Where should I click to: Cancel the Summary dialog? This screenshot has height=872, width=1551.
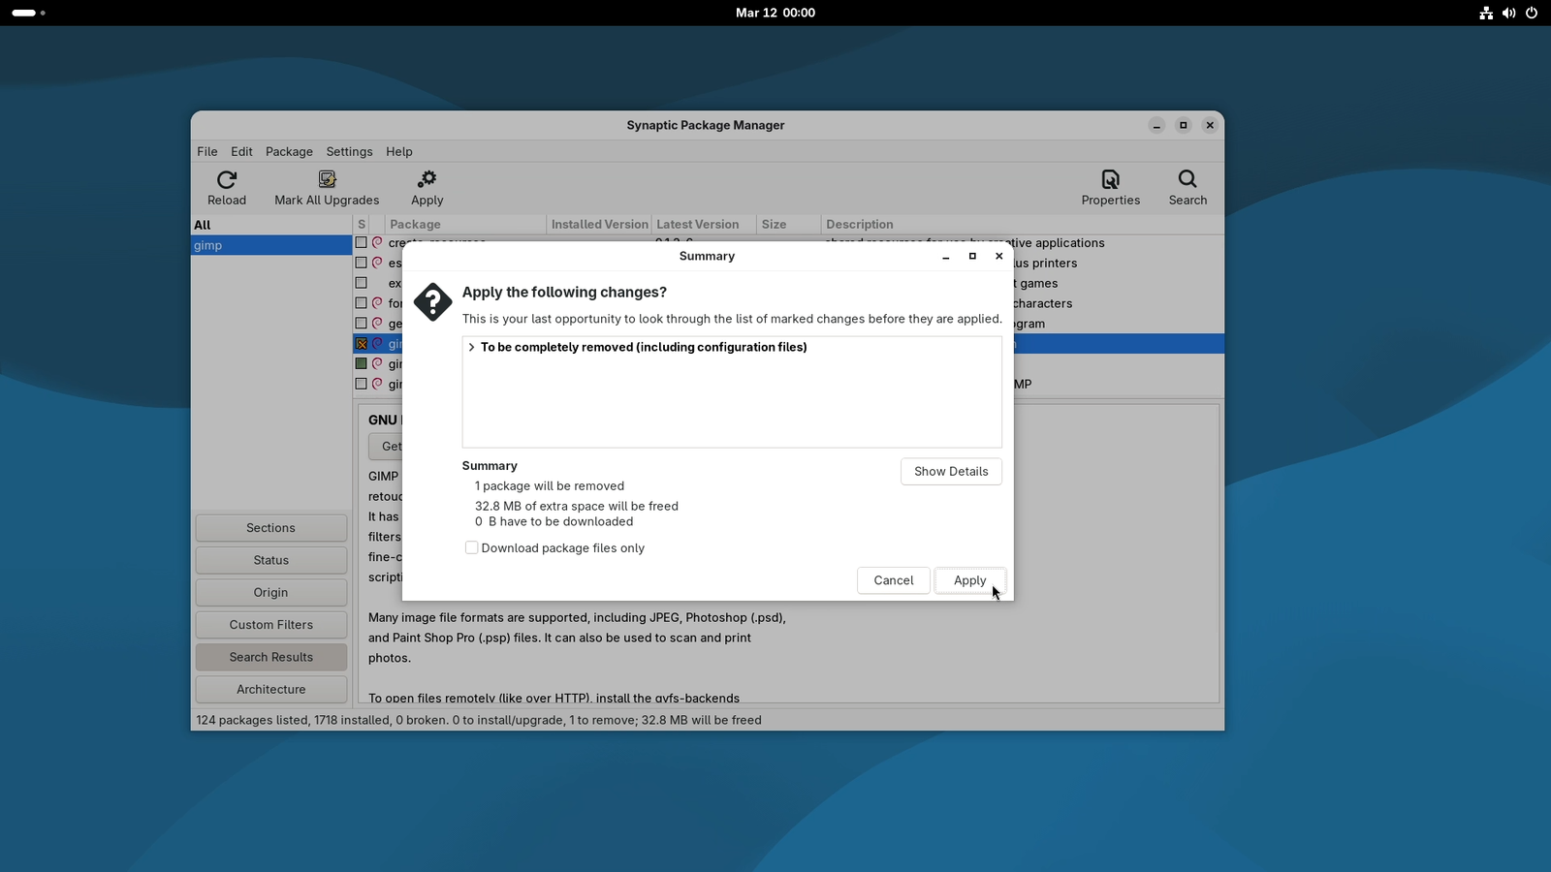tap(892, 580)
